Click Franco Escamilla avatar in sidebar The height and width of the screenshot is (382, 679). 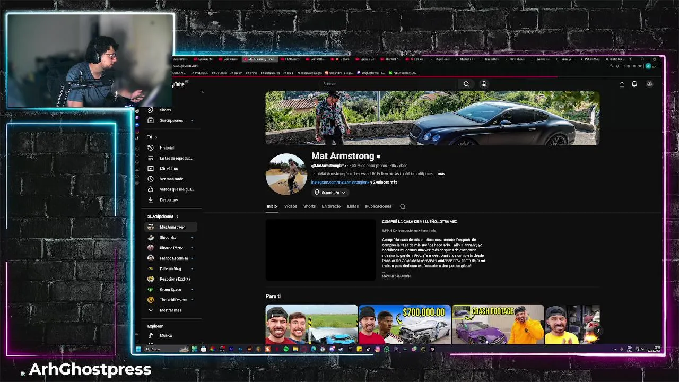pyautogui.click(x=151, y=258)
